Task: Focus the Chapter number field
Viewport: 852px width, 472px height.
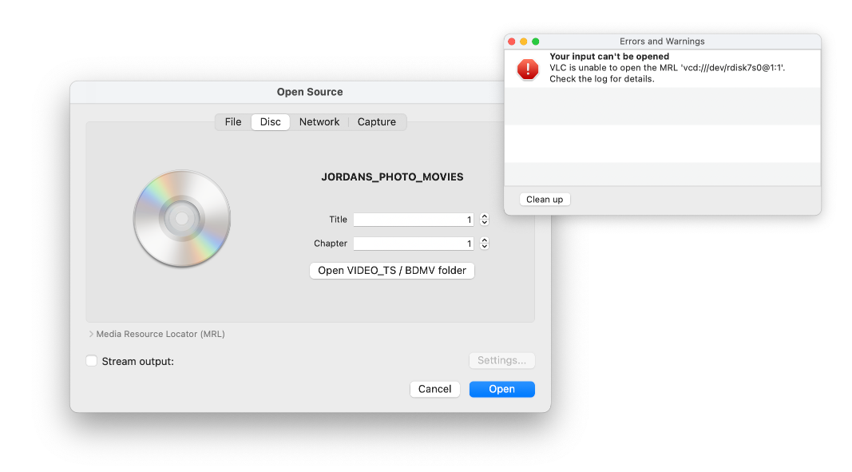Action: click(414, 243)
